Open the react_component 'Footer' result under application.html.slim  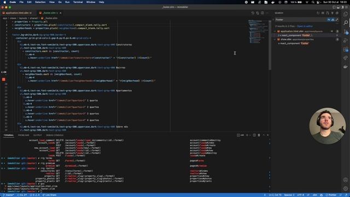[306, 35]
